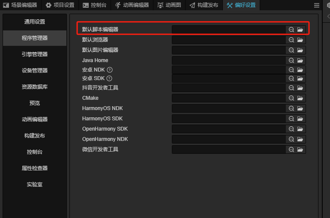This screenshot has width=330, height=218.
Task: Show help tooltip for 安卓 SDK
Action: (x=109, y=78)
